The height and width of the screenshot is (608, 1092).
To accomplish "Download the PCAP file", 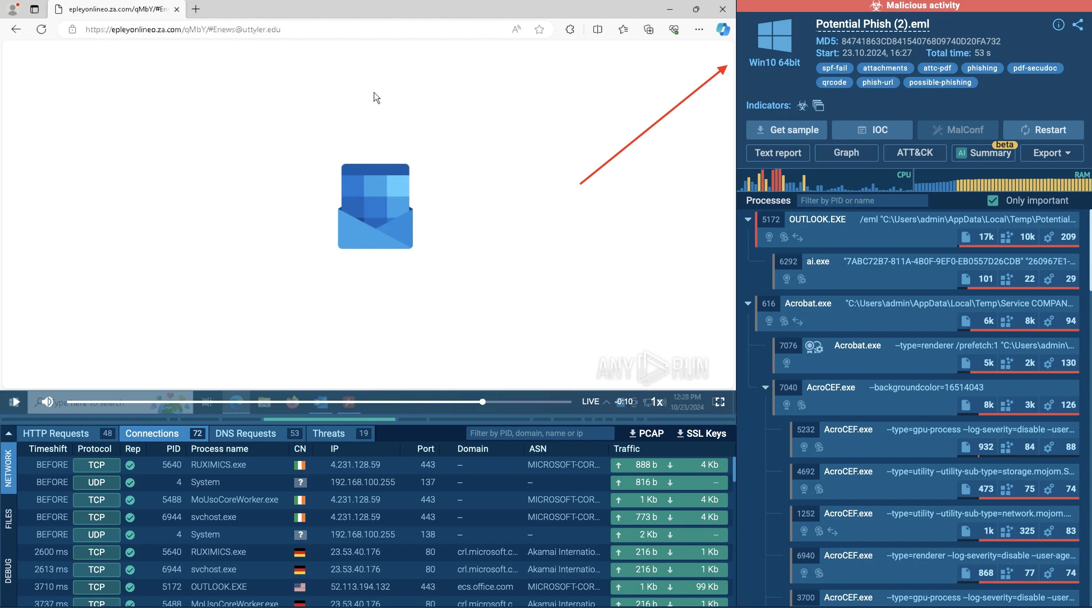I will (x=646, y=434).
